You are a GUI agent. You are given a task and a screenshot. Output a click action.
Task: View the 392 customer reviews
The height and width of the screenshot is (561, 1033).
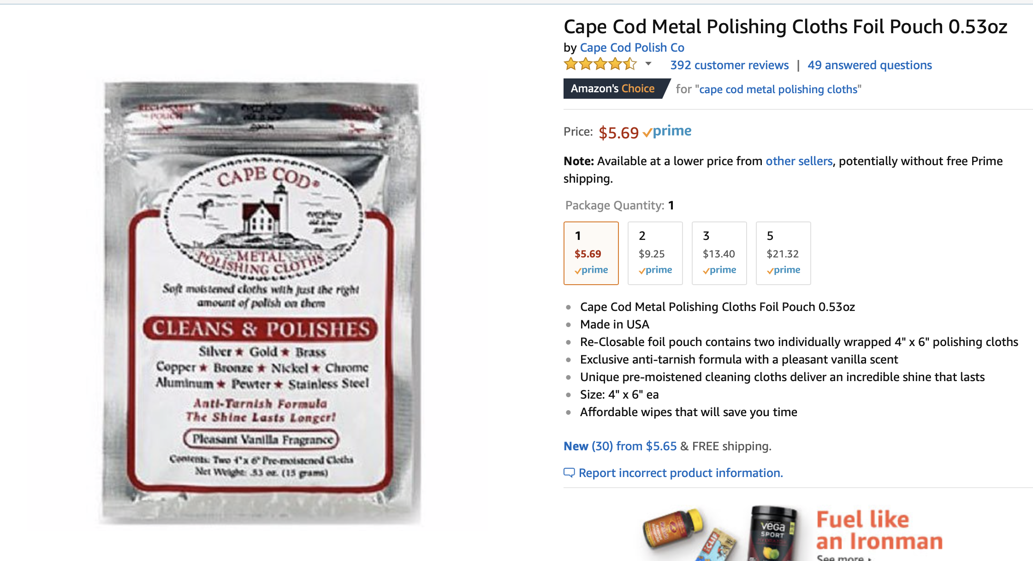tap(730, 65)
